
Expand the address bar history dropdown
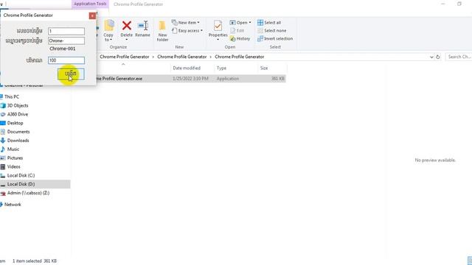(x=431, y=57)
